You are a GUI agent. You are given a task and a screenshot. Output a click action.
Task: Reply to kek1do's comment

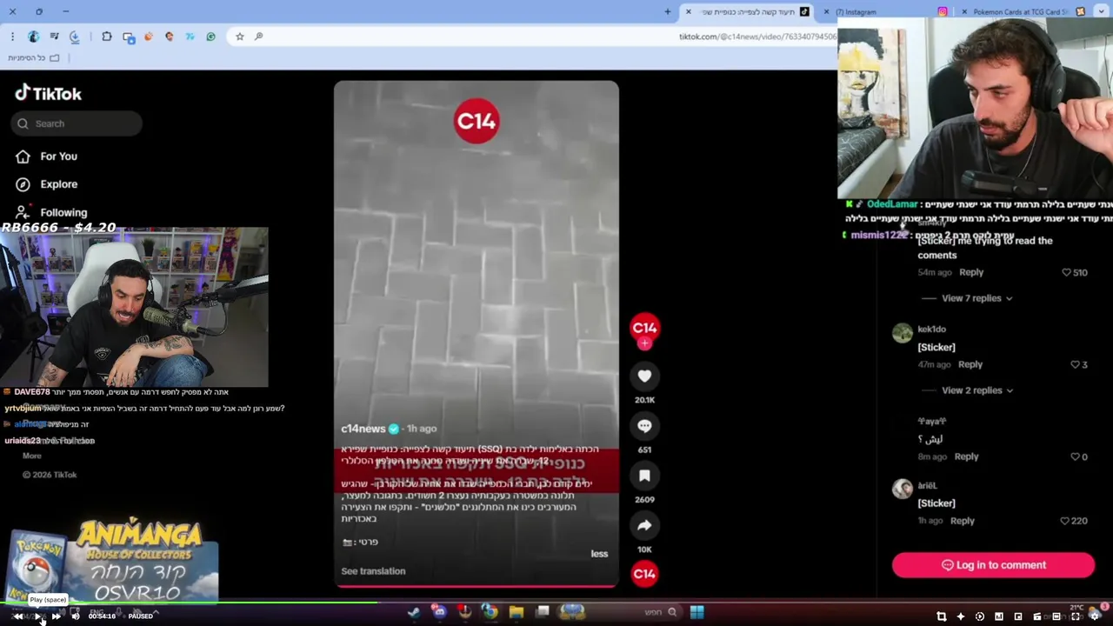pos(970,364)
